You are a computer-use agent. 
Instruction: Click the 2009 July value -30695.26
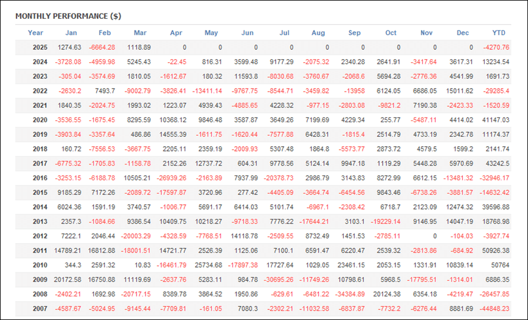[279, 279]
